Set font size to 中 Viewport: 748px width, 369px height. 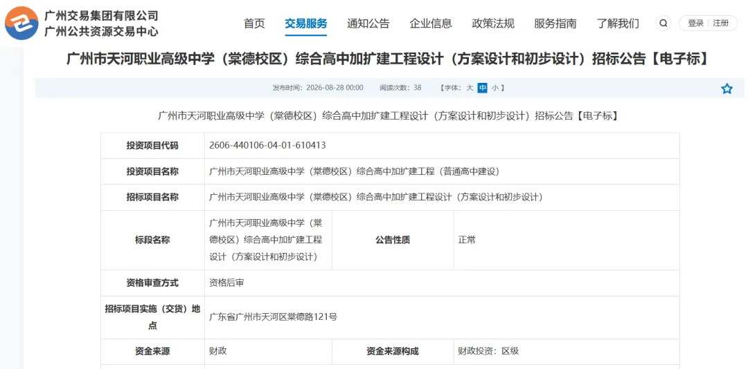coord(482,88)
